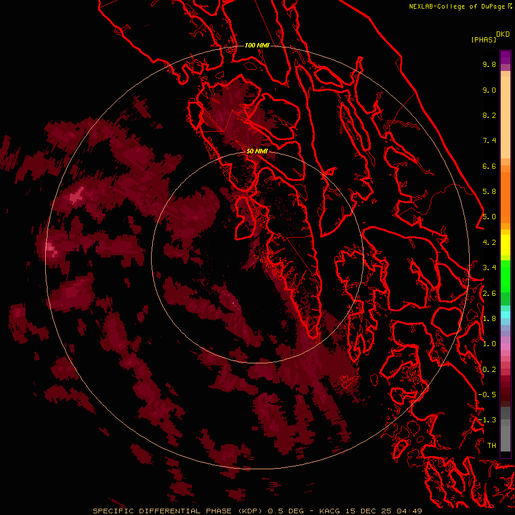Click the 9.0 value on the scale
Viewport: 515px width, 515px height.
tap(489, 90)
